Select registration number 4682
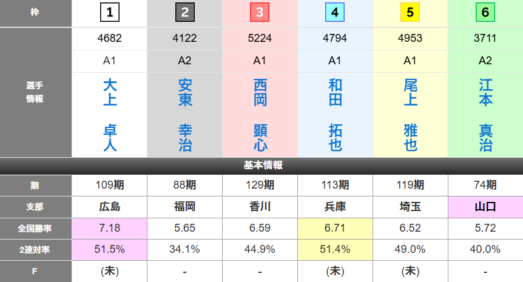This screenshot has width=523, height=282. pyautogui.click(x=110, y=38)
